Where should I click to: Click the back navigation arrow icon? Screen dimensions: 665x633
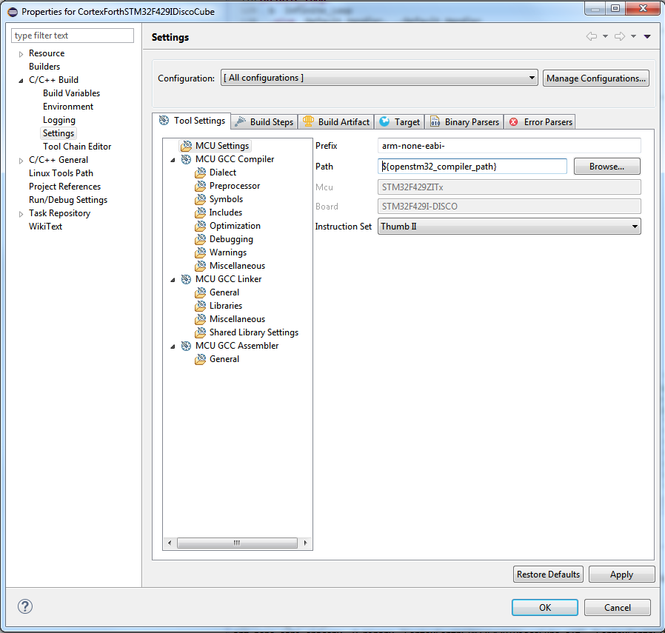pos(591,36)
